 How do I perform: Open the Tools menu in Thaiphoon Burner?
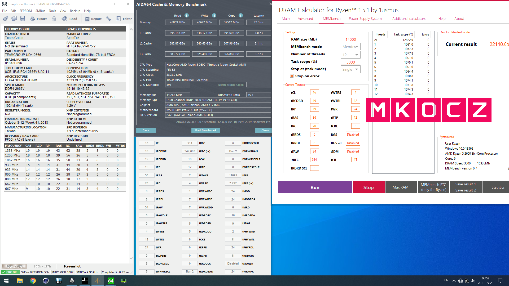pos(52,11)
